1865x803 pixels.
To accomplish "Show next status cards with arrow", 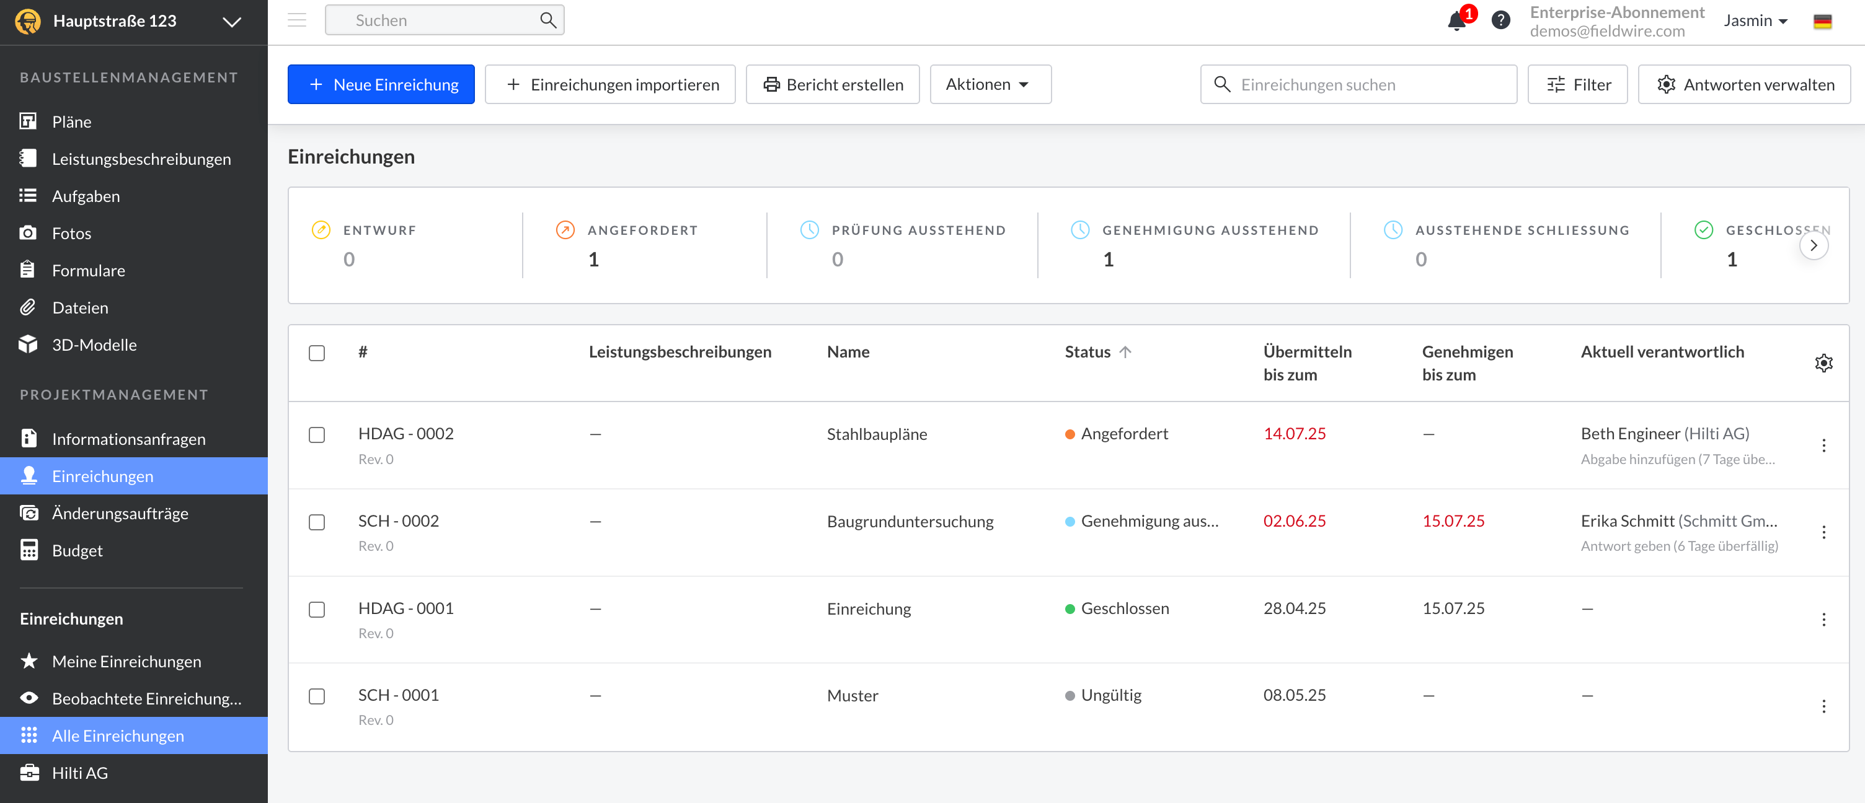I will pos(1813,245).
